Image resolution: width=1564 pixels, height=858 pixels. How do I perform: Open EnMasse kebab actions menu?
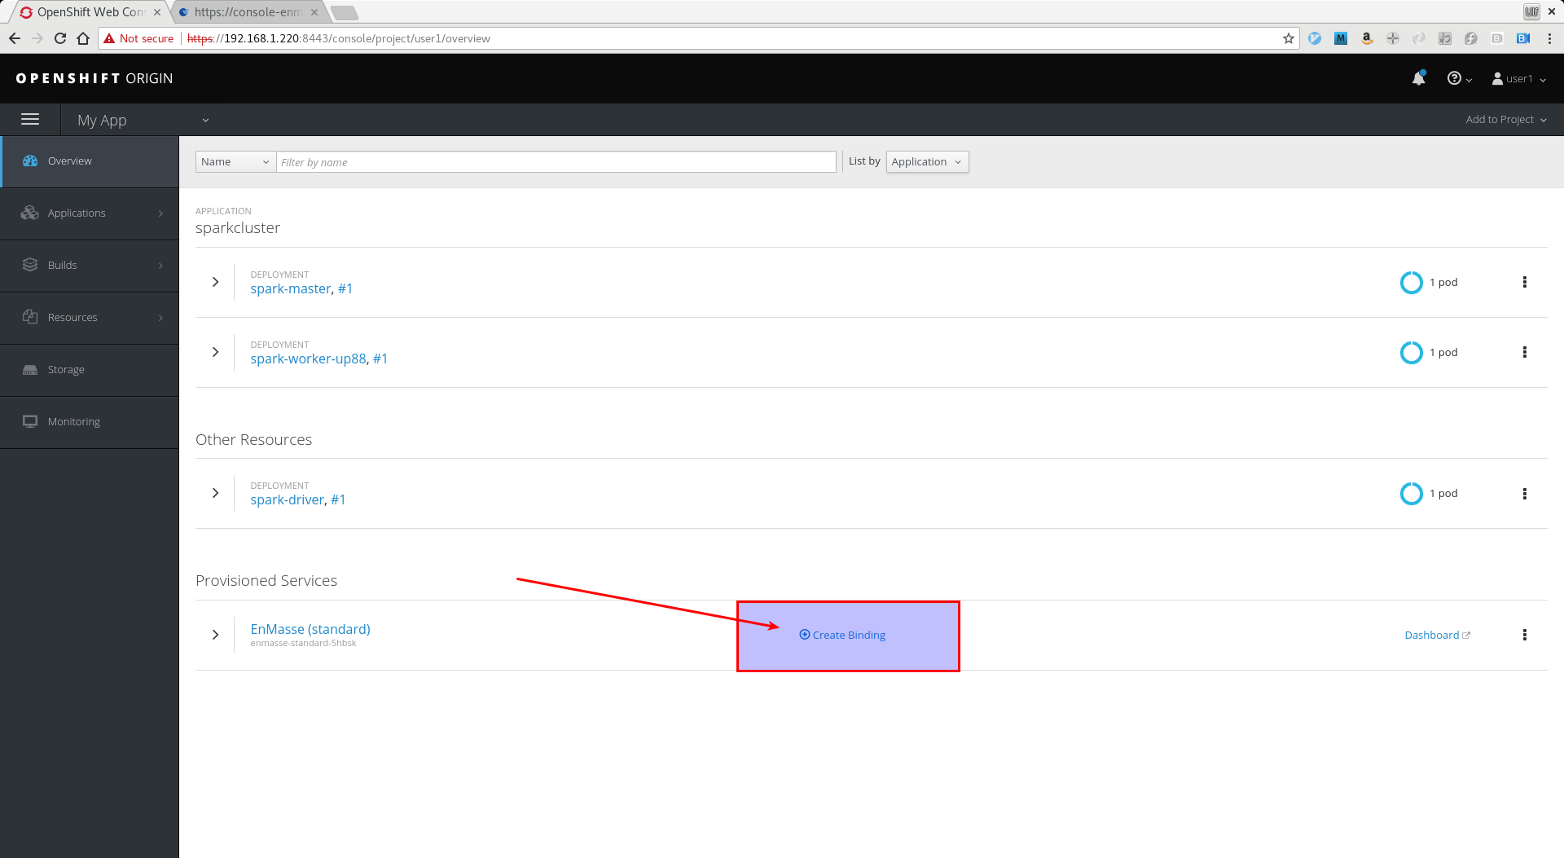pos(1525,635)
